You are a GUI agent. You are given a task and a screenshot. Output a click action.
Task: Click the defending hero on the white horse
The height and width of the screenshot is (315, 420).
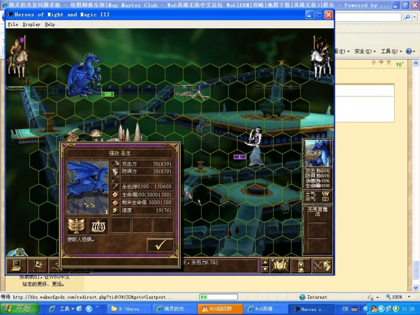(x=321, y=58)
